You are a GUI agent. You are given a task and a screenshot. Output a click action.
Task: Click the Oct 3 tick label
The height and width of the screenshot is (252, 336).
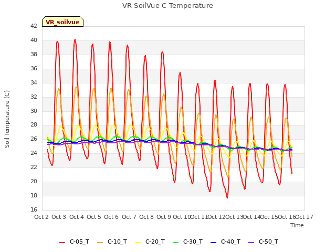coord(59,217)
